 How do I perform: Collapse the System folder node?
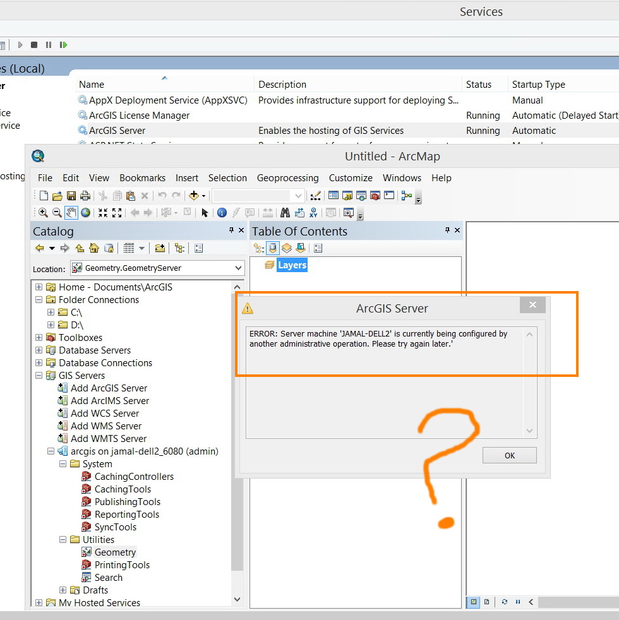pyautogui.click(x=63, y=464)
